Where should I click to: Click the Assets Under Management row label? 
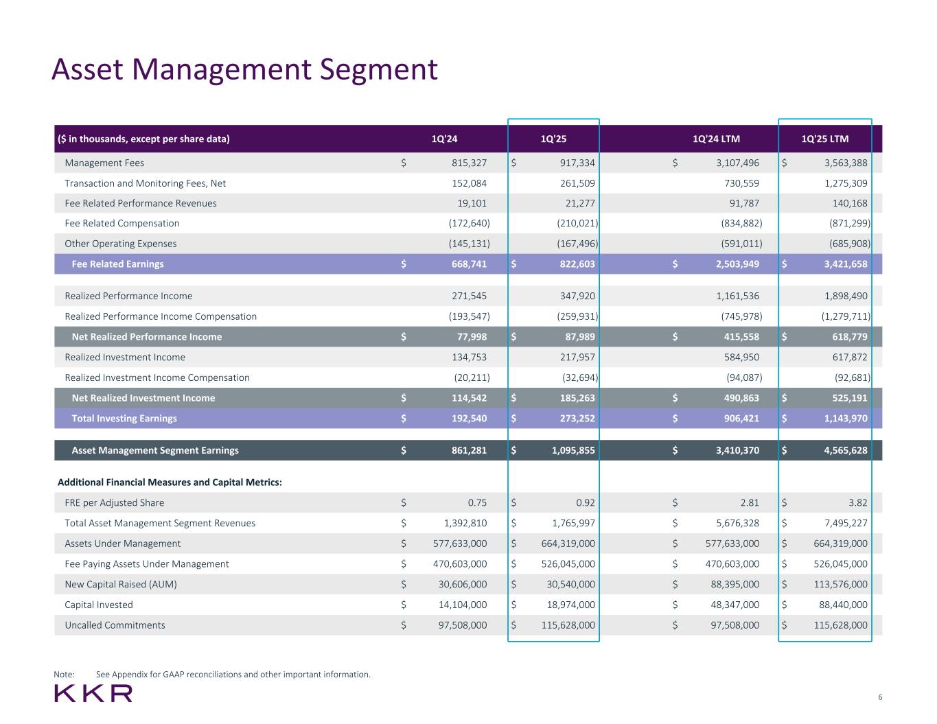tap(123, 544)
